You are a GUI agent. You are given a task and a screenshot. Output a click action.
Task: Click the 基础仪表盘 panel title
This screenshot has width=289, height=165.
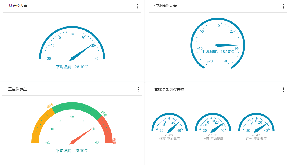(x=18, y=6)
